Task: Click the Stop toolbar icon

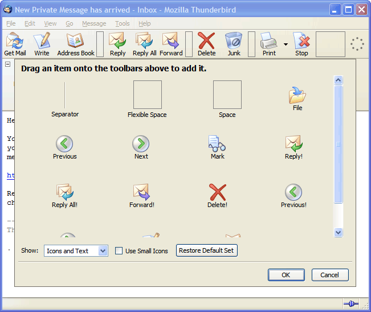Action: (301, 44)
